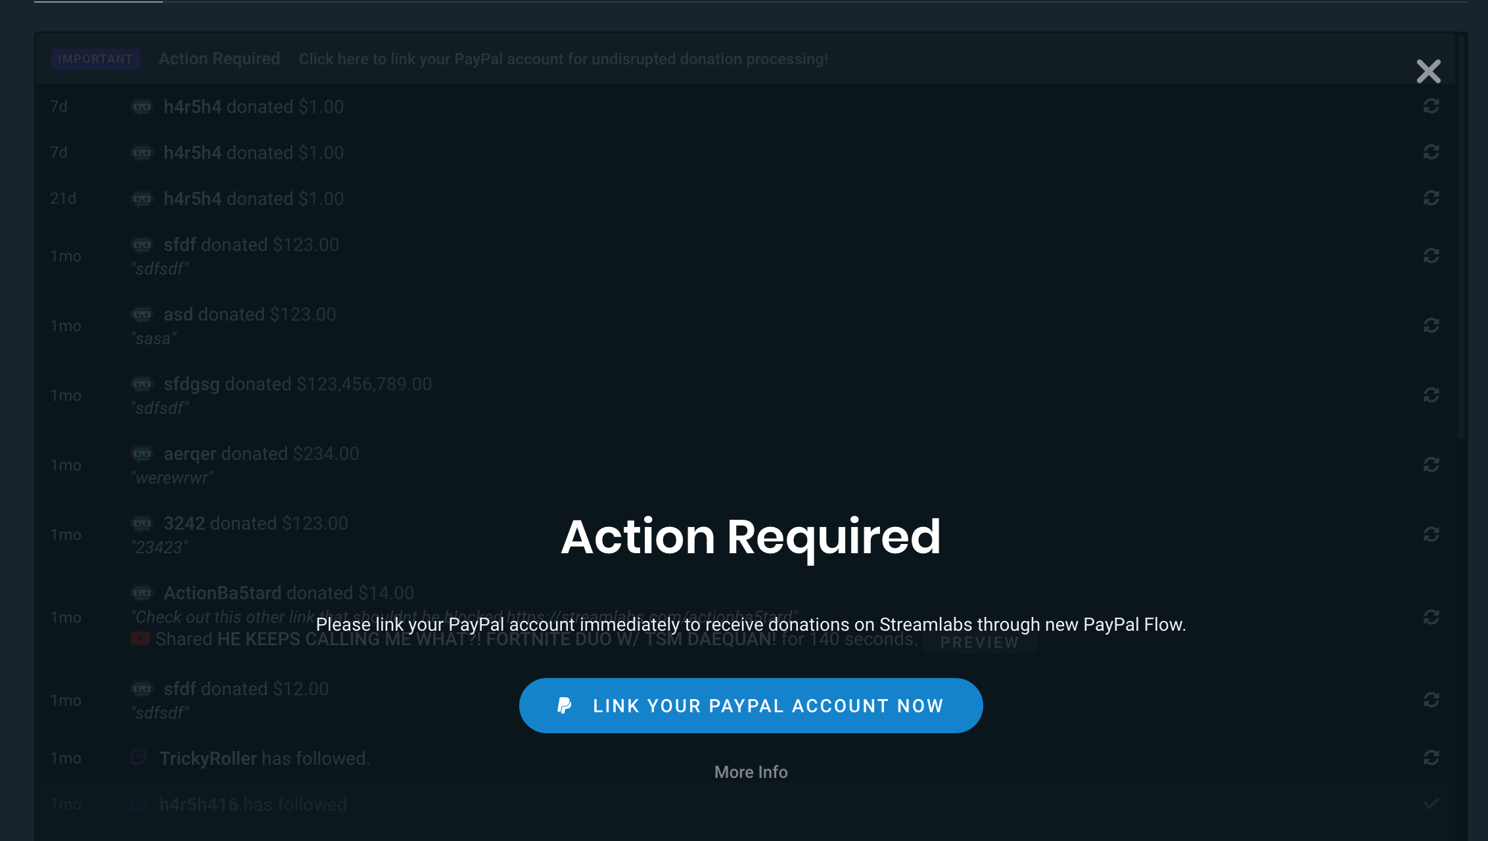Replay TrickyRoller follow alert

pos(1431,758)
